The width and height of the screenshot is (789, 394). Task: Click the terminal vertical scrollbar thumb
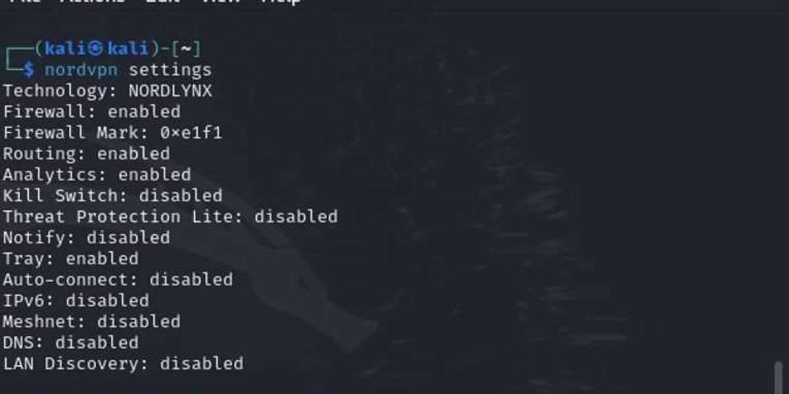pyautogui.click(x=779, y=377)
